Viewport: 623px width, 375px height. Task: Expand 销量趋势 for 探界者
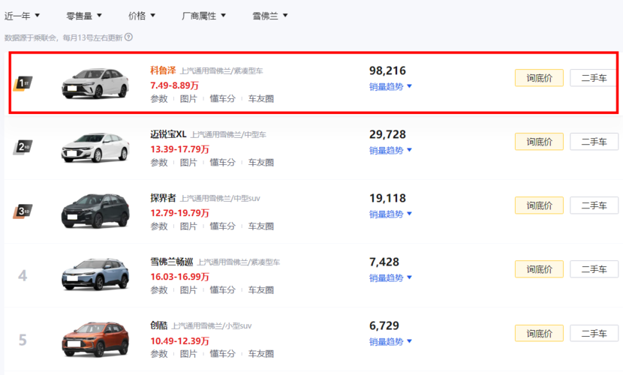point(390,214)
